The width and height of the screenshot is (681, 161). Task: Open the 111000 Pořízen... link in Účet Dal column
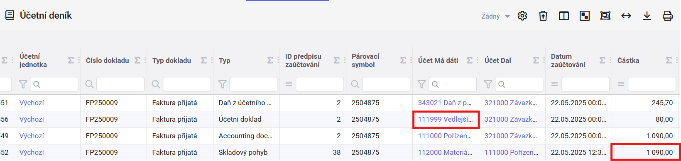(511, 152)
